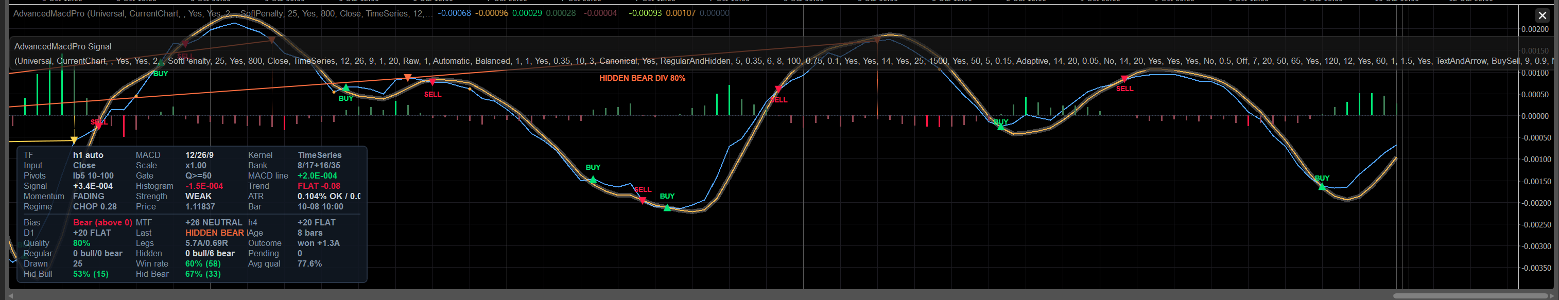The height and width of the screenshot is (300, 1559).
Task: Click the Regime 'CHOP 0.28' value
Action: [x=95, y=207]
